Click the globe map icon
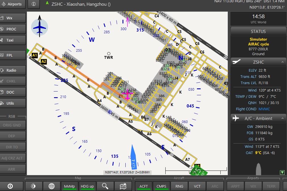Viewport: 287px width, 191px height. tap(52, 186)
